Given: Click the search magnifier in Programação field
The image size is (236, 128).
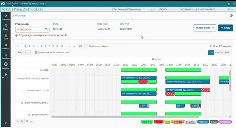Looking at the screenshot, I should click(46, 30).
